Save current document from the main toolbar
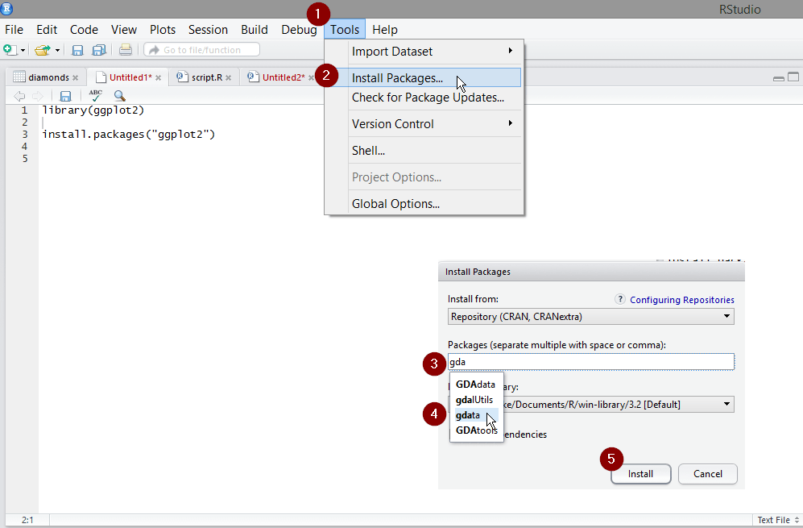The width and height of the screenshot is (803, 528). coord(77,50)
